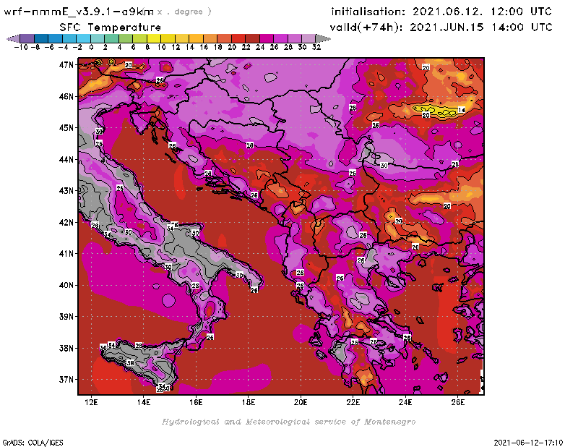The width and height of the screenshot is (578, 447).
Task: Click the legend swatch between -8 and -6
Action: (41, 39)
